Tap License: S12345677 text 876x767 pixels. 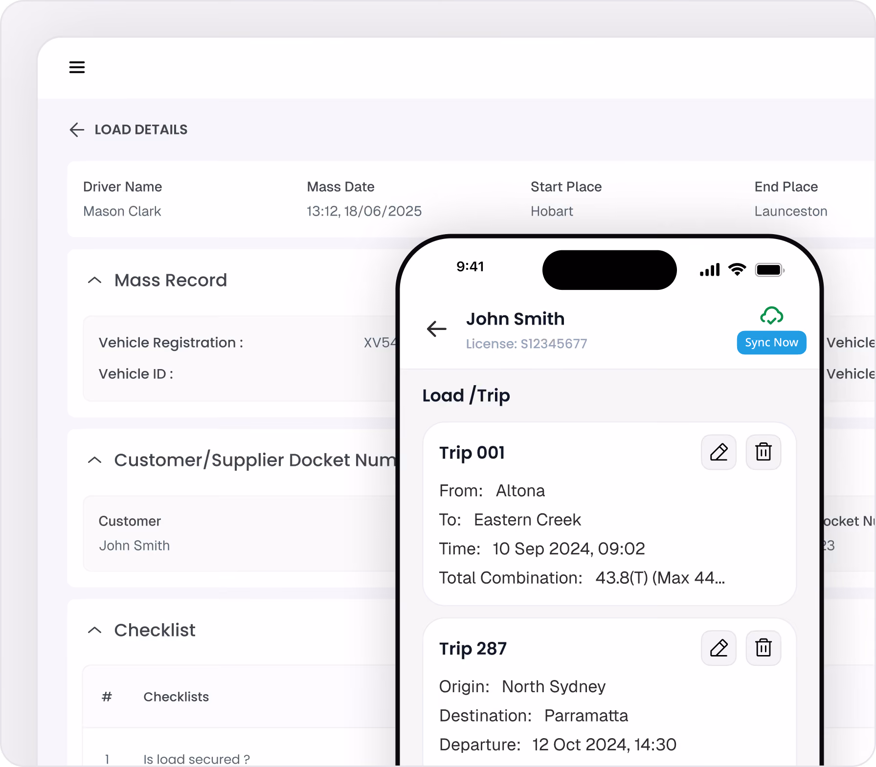(x=526, y=344)
